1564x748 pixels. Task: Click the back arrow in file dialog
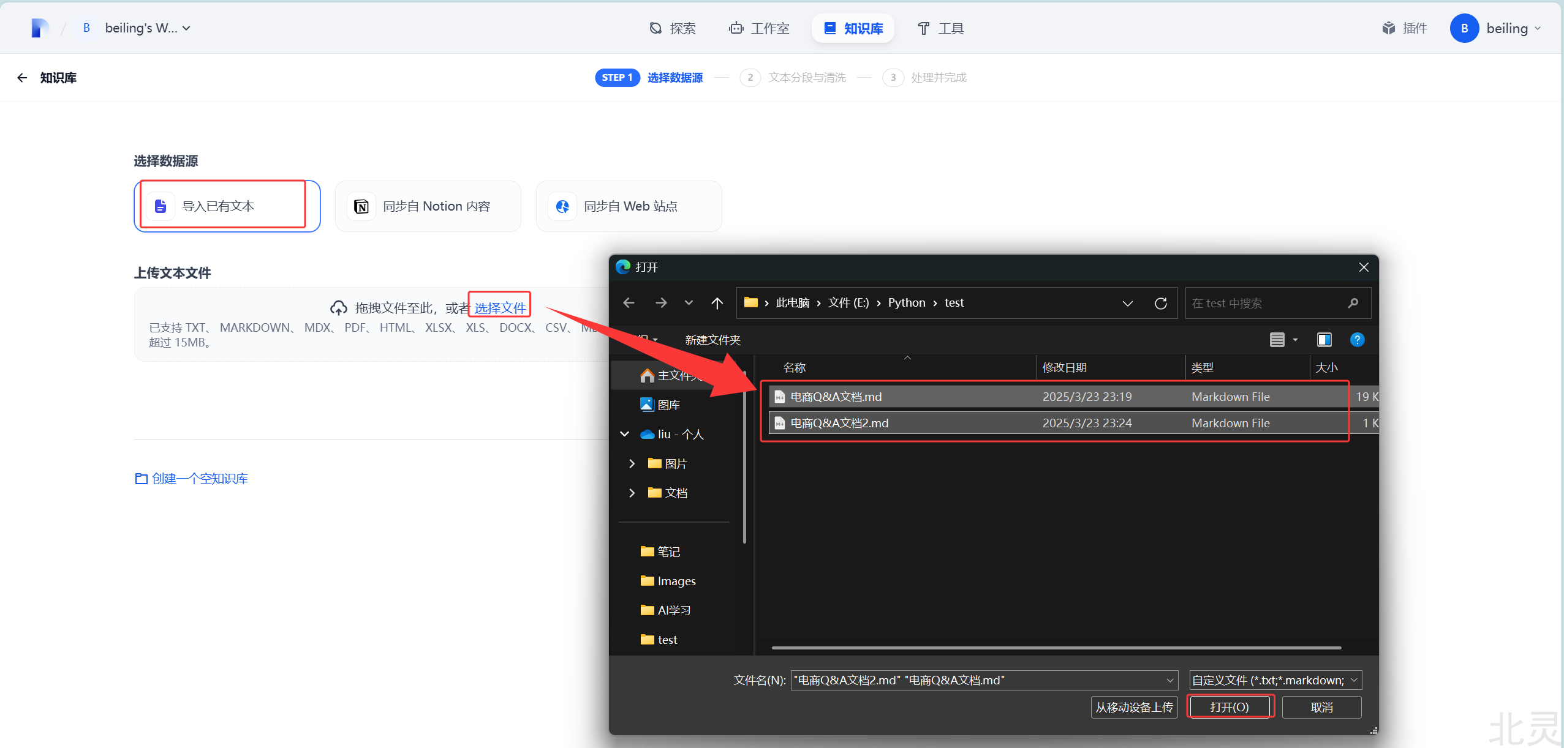[629, 303]
